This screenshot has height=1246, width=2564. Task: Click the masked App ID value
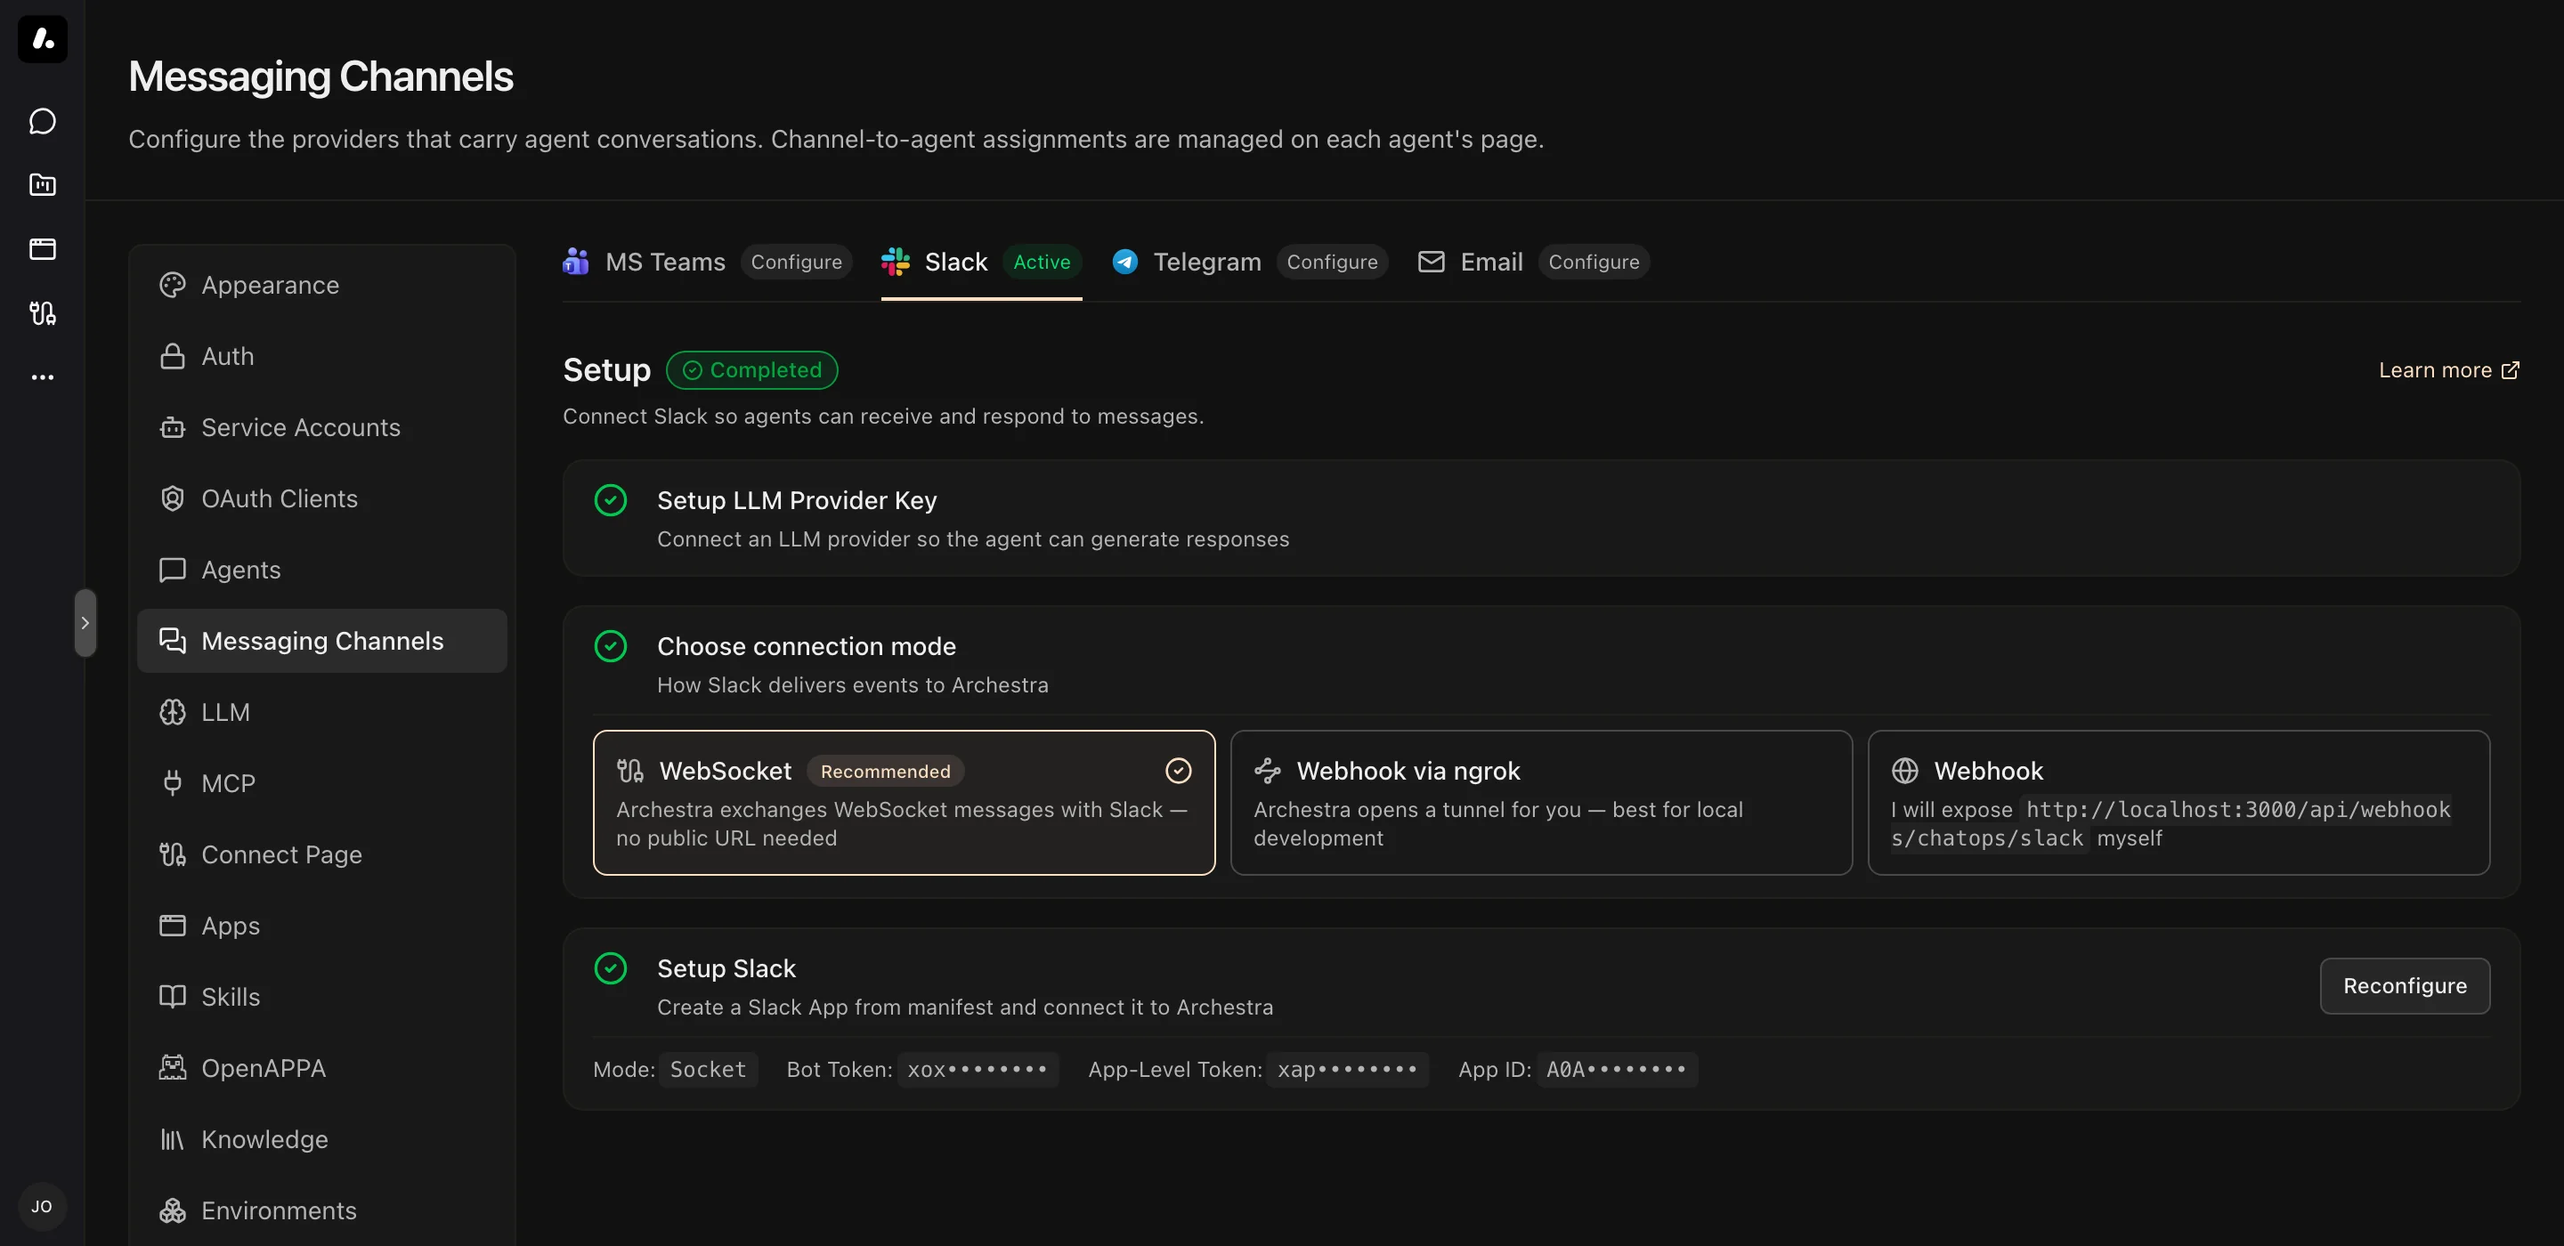pyautogui.click(x=1617, y=1070)
